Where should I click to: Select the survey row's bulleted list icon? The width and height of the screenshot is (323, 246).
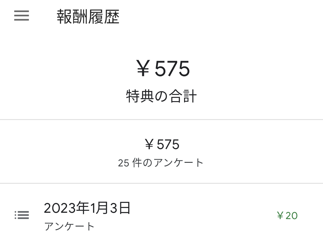coord(22,215)
